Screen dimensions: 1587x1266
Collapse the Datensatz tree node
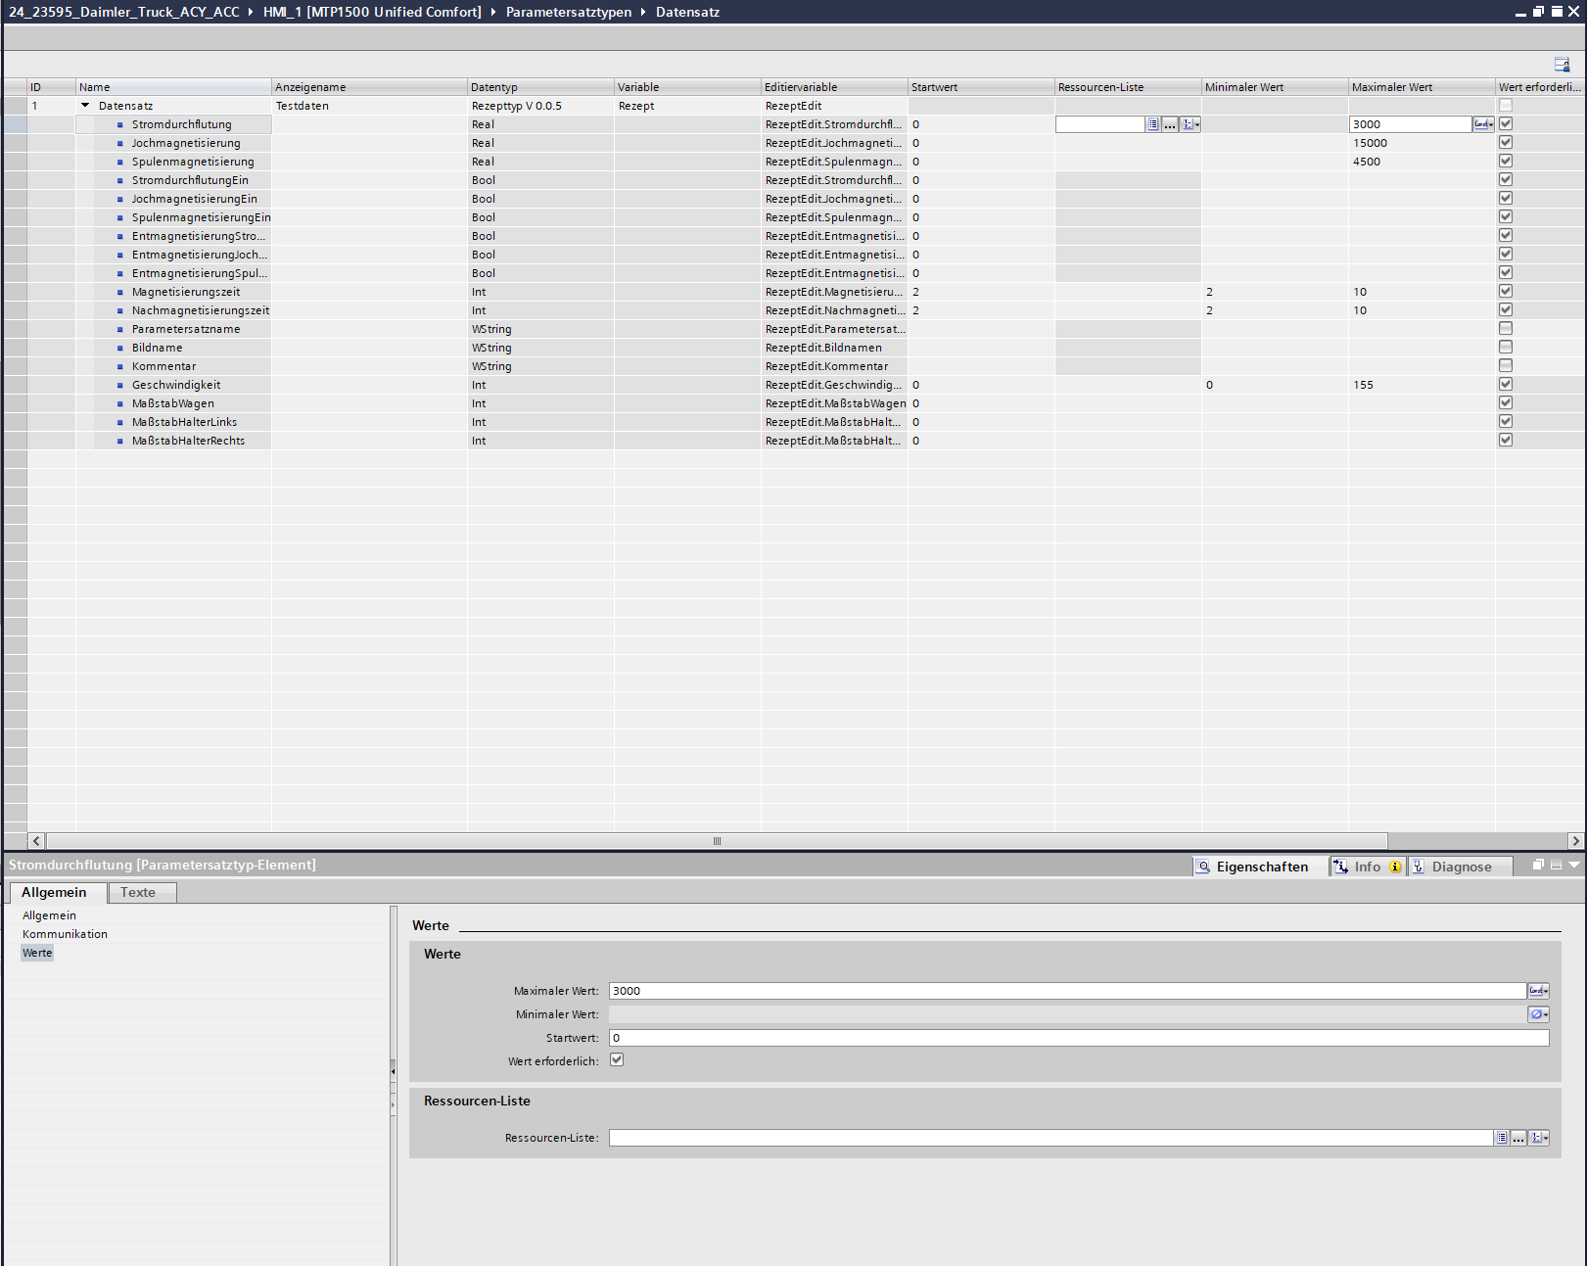coord(85,106)
